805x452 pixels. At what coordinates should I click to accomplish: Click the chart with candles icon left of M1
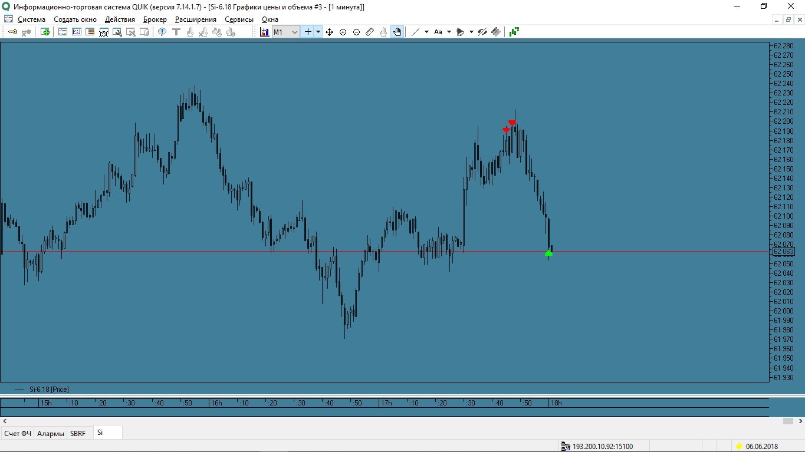(264, 32)
